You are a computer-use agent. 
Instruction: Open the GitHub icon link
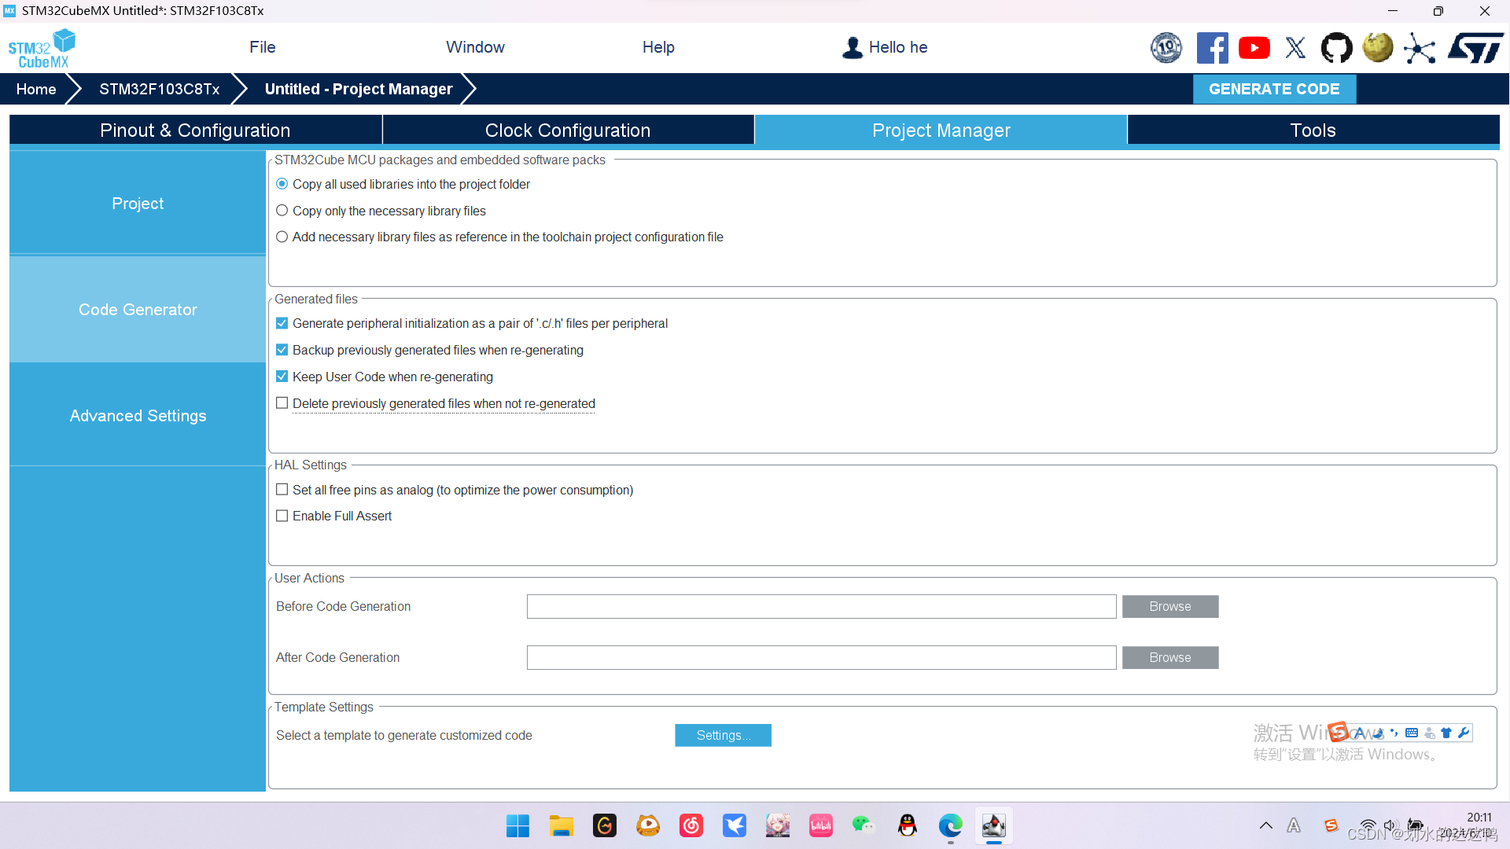click(x=1336, y=48)
